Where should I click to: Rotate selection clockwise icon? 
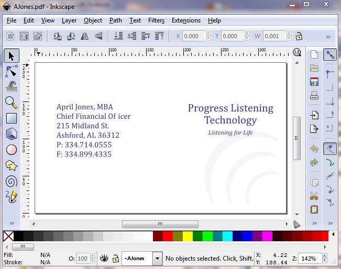tap(71, 36)
